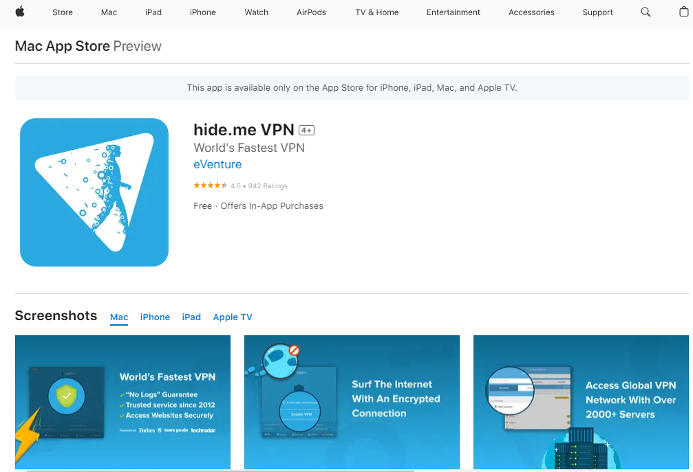Open the shopping bag icon
The image size is (693, 472).
pyautogui.click(x=684, y=12)
